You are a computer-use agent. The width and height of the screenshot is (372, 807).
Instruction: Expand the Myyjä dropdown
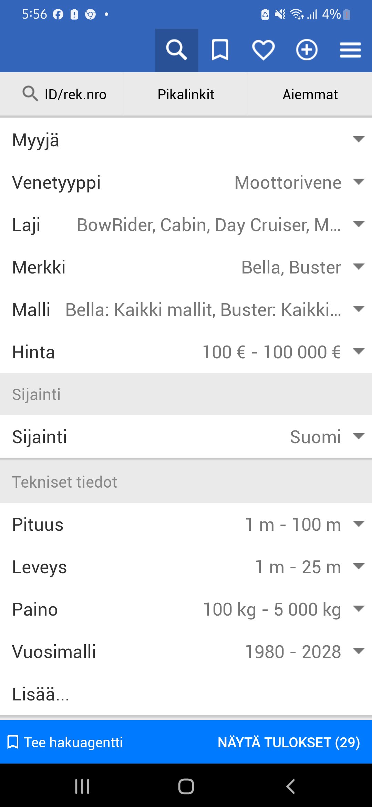pyautogui.click(x=186, y=140)
